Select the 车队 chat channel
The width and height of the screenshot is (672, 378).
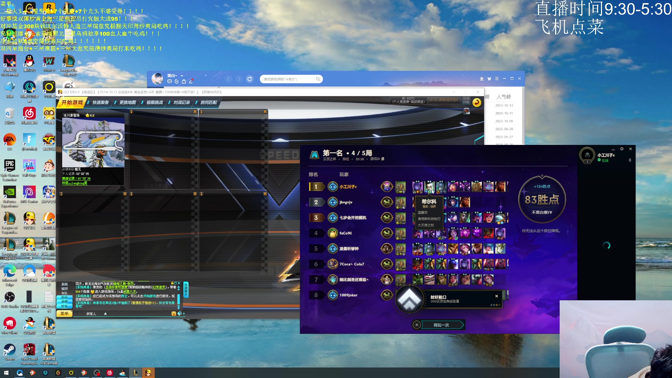tap(65, 293)
